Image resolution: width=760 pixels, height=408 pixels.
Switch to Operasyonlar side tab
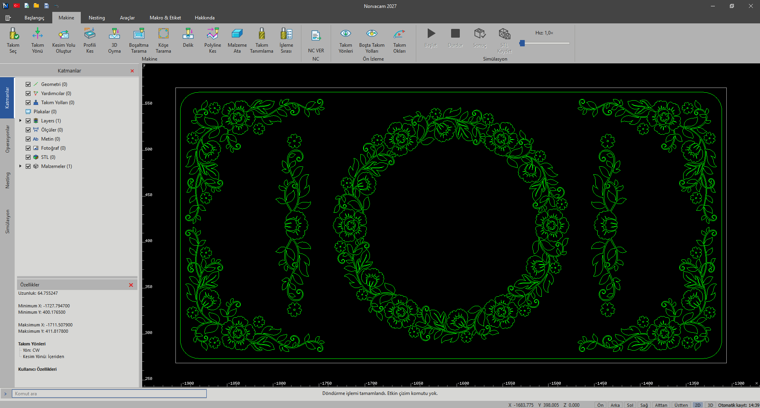(x=7, y=139)
